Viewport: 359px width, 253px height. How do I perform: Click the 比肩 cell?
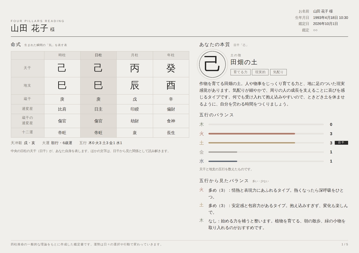pos(62,109)
